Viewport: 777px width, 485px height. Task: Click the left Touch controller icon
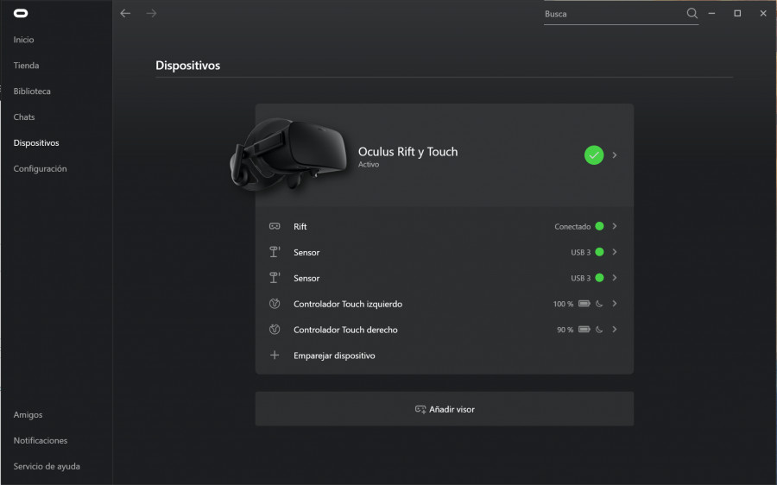tap(275, 304)
